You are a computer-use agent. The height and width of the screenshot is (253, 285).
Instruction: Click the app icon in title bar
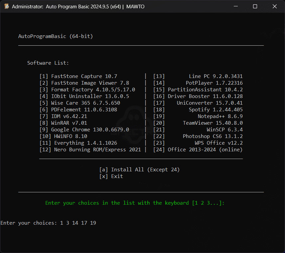click(7, 6)
